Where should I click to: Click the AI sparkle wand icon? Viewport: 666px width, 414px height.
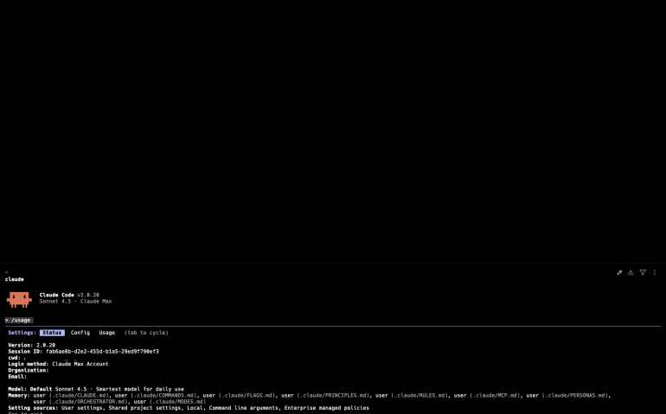click(x=619, y=272)
